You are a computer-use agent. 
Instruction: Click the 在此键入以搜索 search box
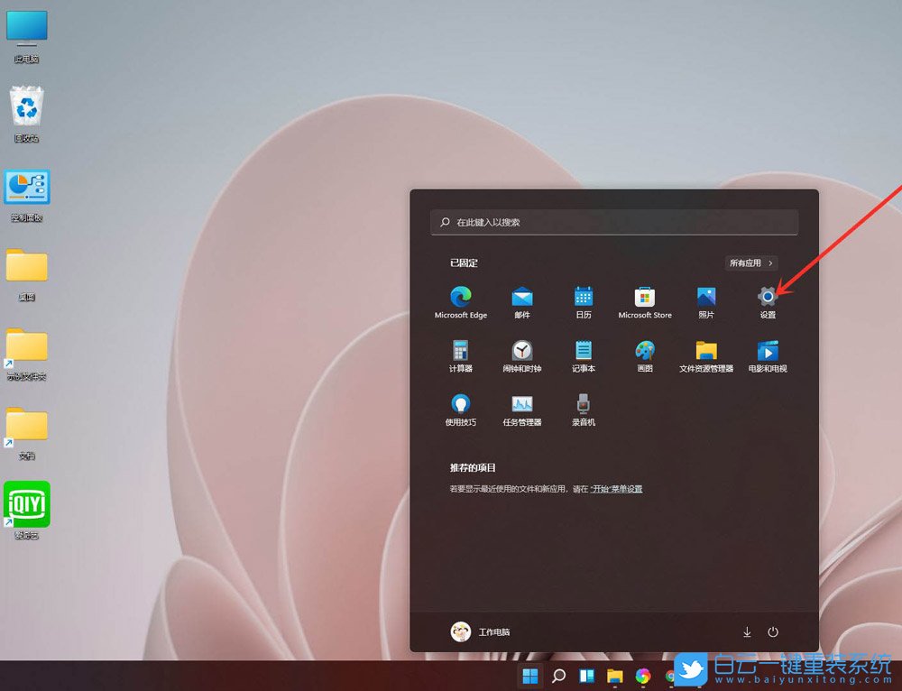pos(613,222)
